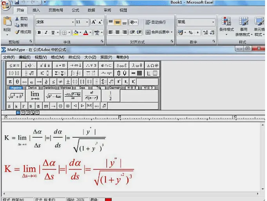
Task: Open arrow symbols palette →⇔↓
Action: click(x=75, y=66)
